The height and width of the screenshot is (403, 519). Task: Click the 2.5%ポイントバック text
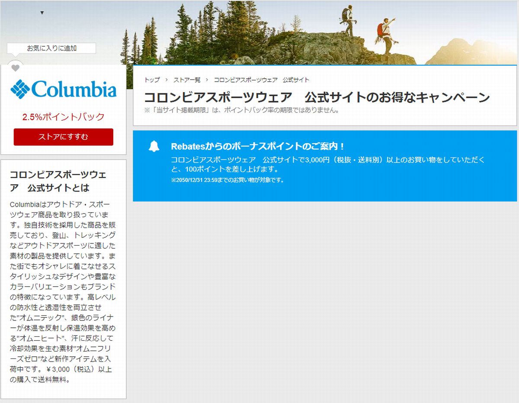click(x=64, y=117)
